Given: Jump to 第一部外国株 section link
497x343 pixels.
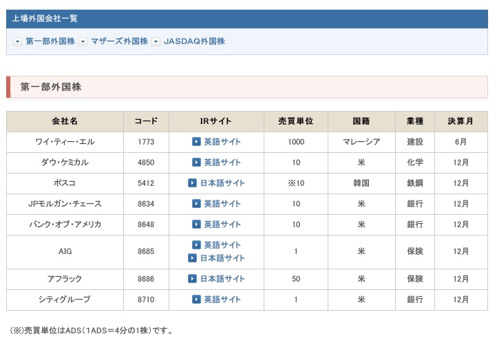Looking at the screenshot, I should pos(50,41).
